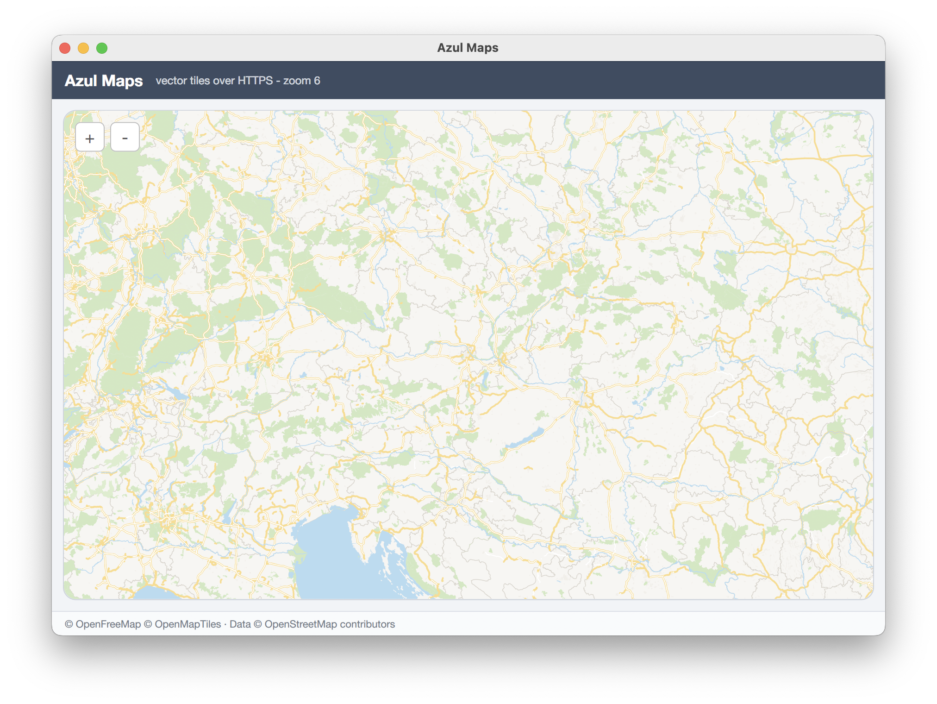
Task: Close the Azul Maps window
Action: point(65,48)
